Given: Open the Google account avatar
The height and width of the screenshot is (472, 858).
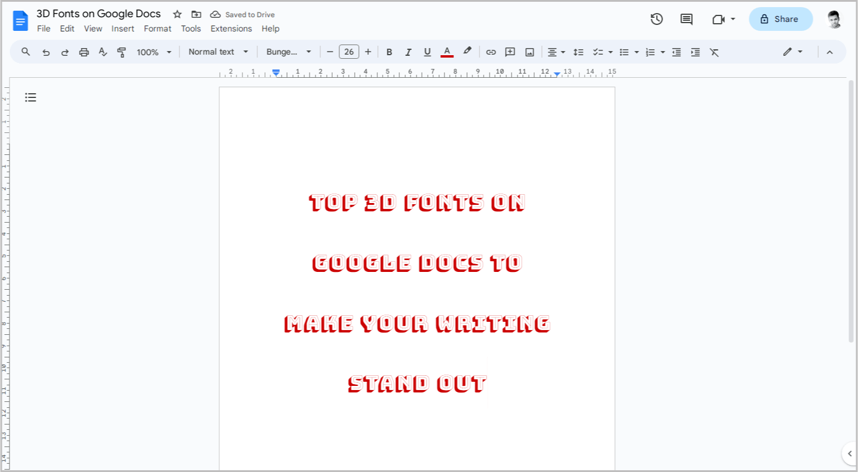Looking at the screenshot, I should pyautogui.click(x=834, y=19).
